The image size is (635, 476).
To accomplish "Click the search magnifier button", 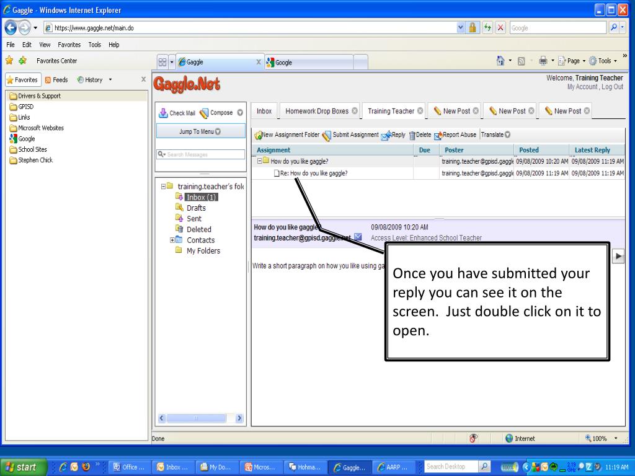I will [x=614, y=27].
